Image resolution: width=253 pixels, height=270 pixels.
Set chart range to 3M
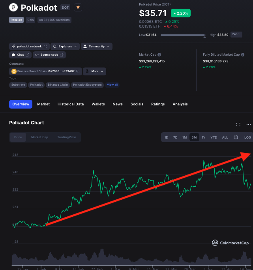pyautogui.click(x=194, y=137)
